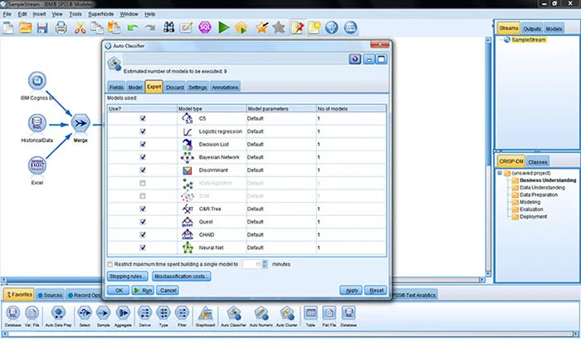
Task: Switch to the Discard tab
Action: pos(175,87)
